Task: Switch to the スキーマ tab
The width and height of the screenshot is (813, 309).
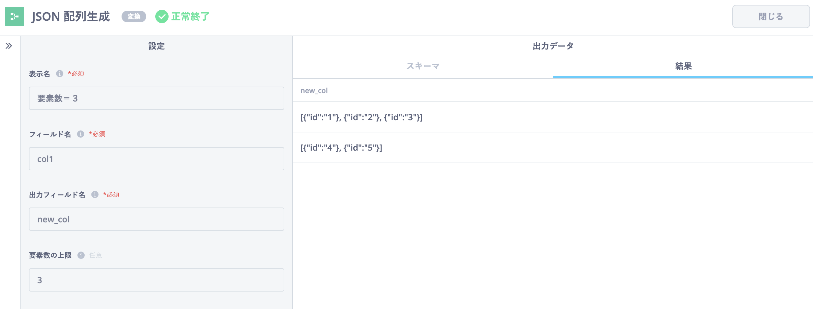Action: [x=423, y=66]
